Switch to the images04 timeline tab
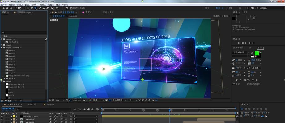 [50, 105]
